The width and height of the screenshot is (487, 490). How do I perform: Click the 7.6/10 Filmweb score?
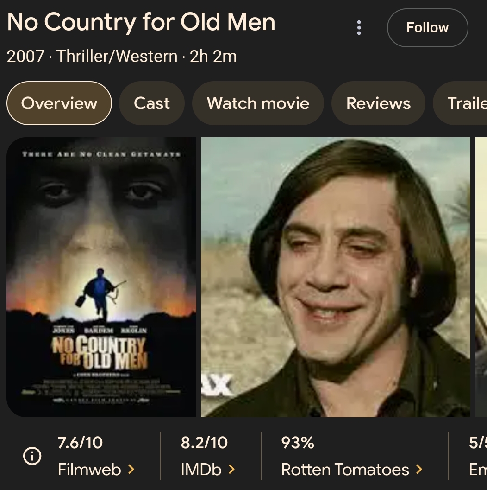80,443
